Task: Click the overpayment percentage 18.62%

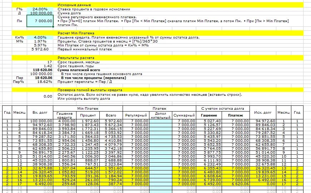Action: [x=40, y=82]
